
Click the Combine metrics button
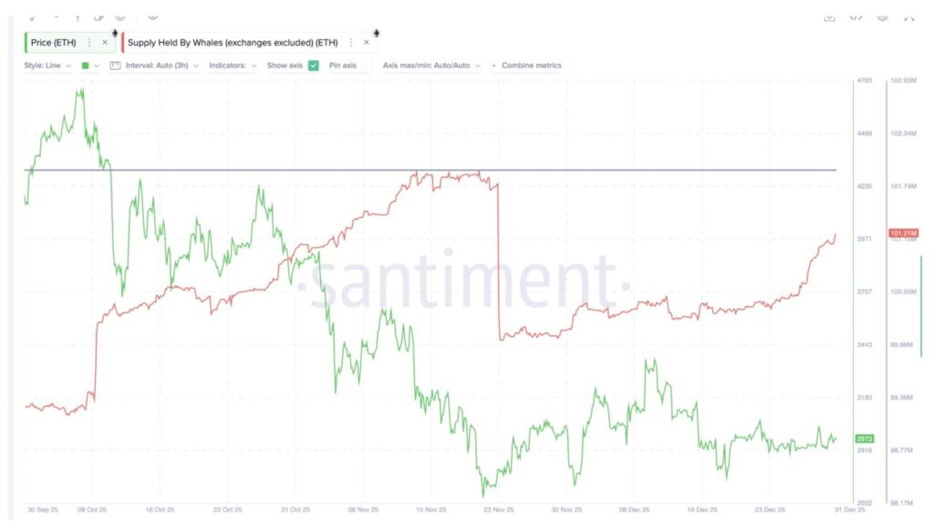click(x=531, y=66)
